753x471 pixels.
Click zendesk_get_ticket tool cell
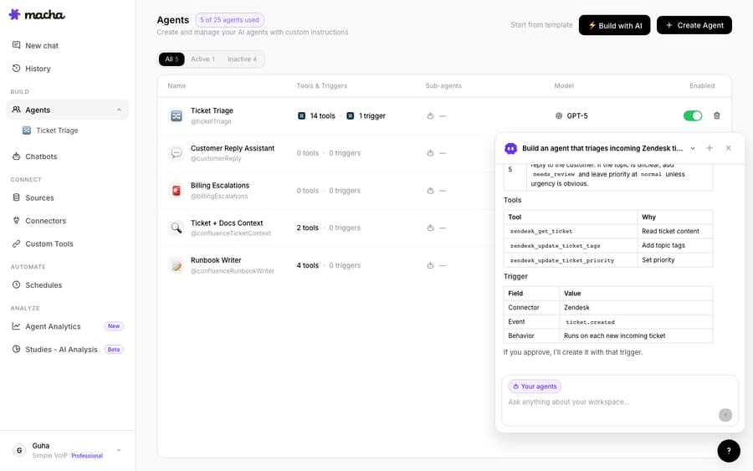[570, 231]
